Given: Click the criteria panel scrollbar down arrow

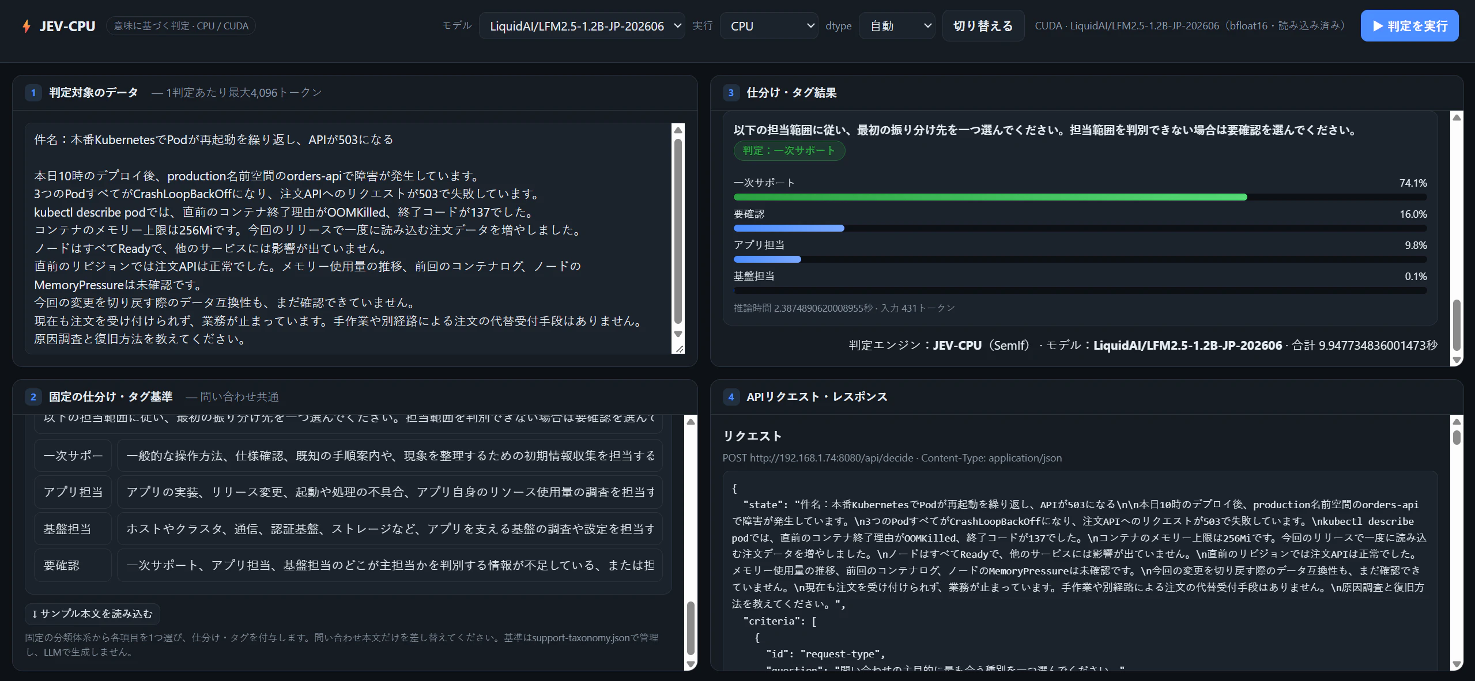Looking at the screenshot, I should [691, 664].
